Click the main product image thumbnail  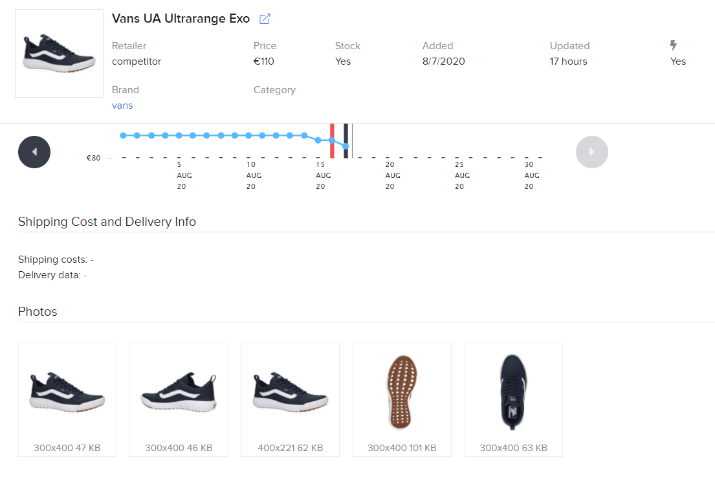click(60, 53)
